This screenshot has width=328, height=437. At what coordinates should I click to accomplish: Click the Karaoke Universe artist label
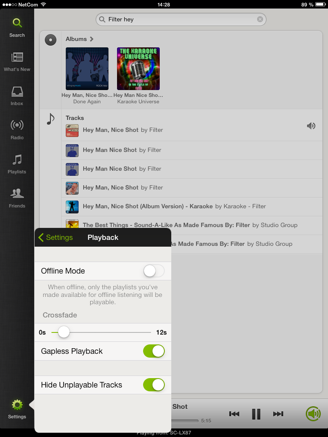tap(138, 102)
